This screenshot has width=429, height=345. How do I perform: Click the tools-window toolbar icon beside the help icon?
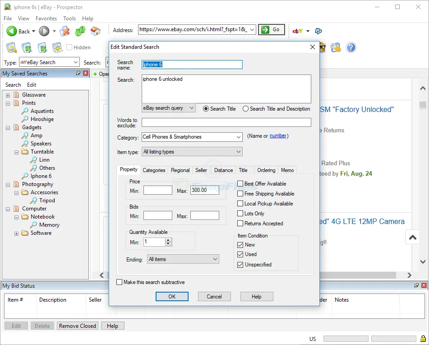point(336,48)
